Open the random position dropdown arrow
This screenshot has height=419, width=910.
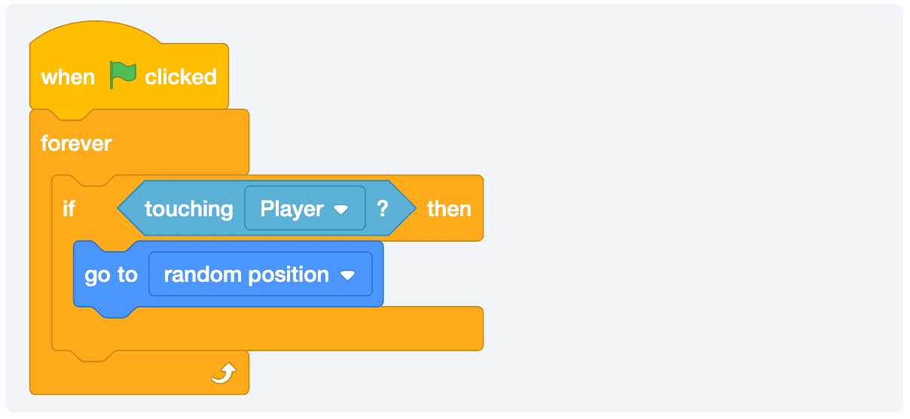(347, 276)
